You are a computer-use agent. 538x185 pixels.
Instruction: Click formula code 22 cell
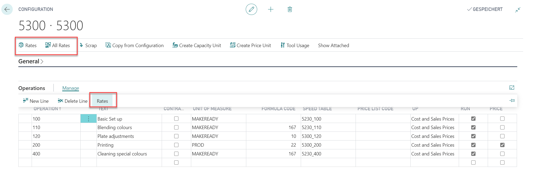273,145
